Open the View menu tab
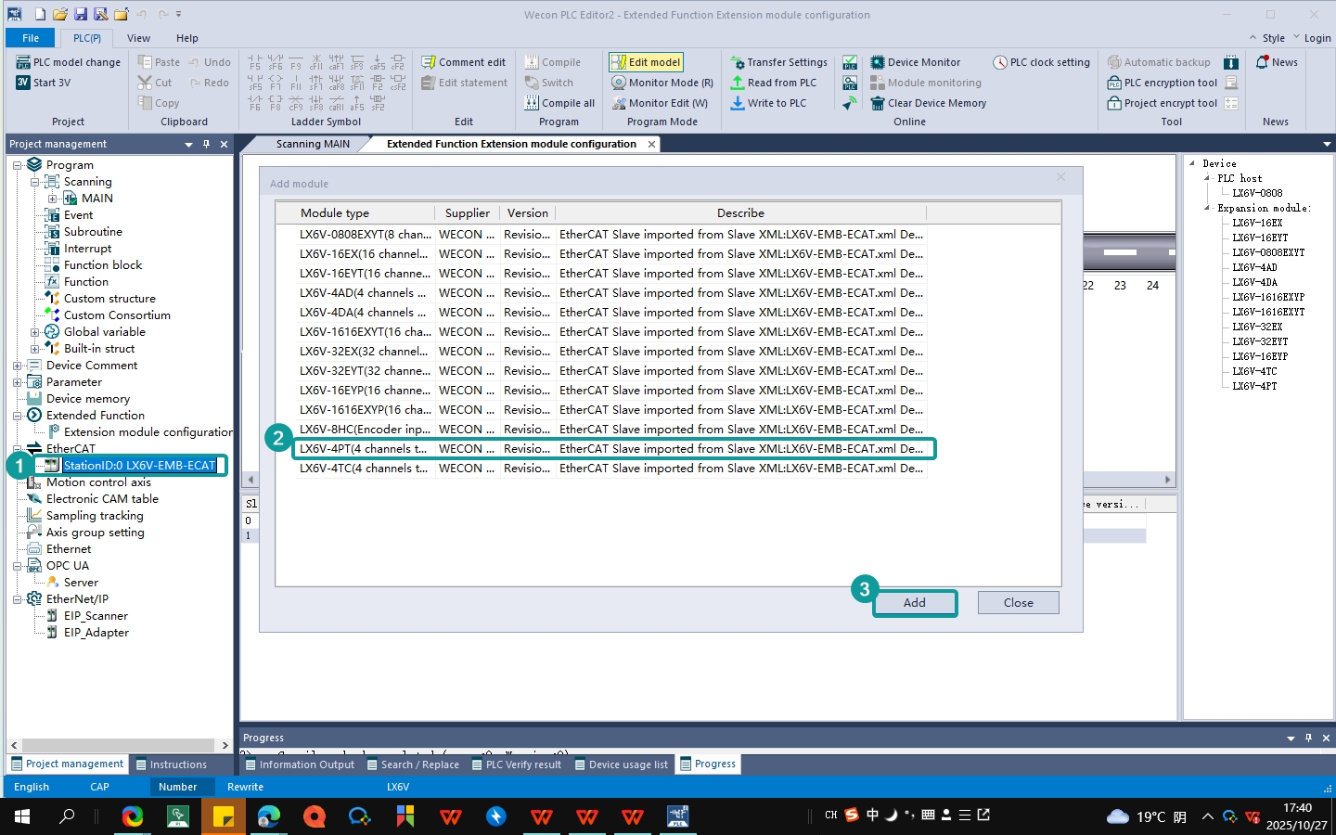 tap(138, 38)
